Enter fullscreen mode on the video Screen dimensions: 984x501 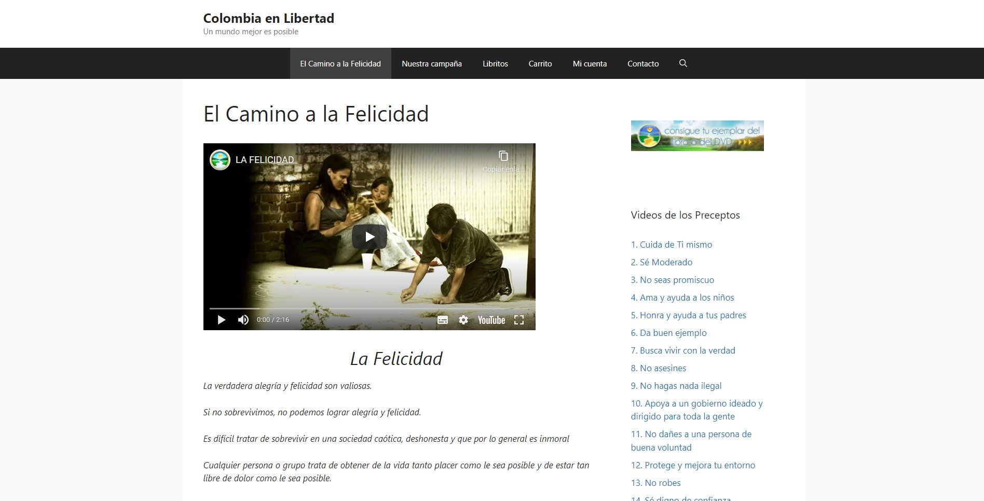(x=519, y=320)
